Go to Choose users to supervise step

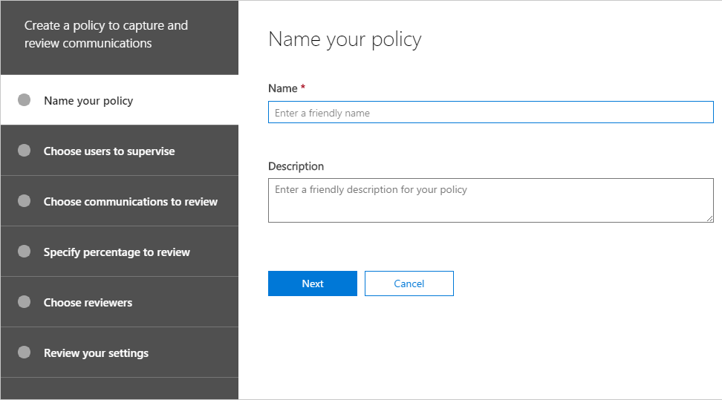(x=120, y=151)
